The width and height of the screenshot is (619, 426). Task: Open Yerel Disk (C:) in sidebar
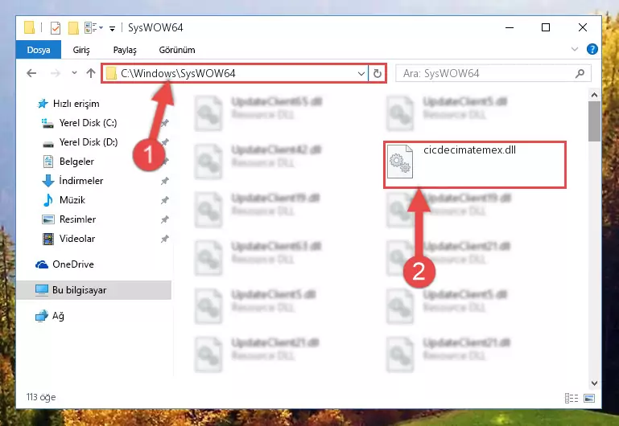[x=88, y=123]
